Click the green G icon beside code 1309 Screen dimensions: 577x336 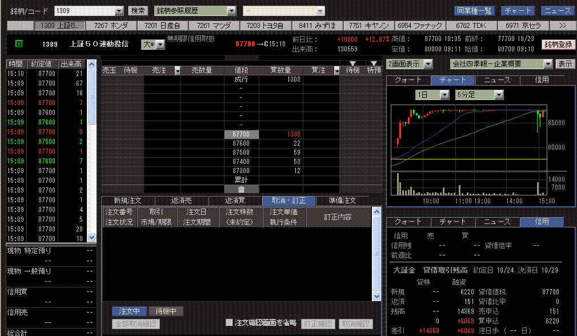pyautogui.click(x=19, y=43)
